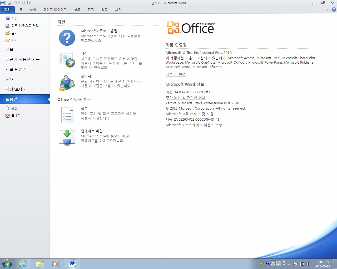Select the highlighted 도움말 sidebar item
This screenshot has width=337, height=269.
25,99
